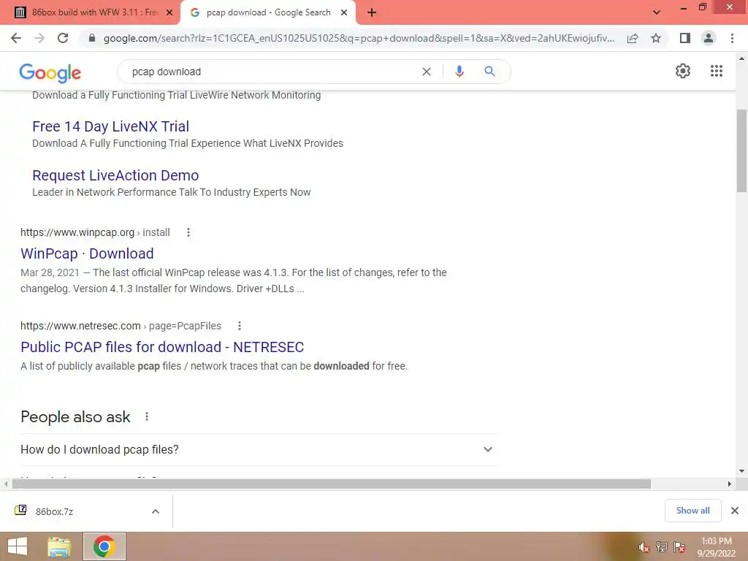
Task: Open the Google apps grid
Action: pos(717,71)
